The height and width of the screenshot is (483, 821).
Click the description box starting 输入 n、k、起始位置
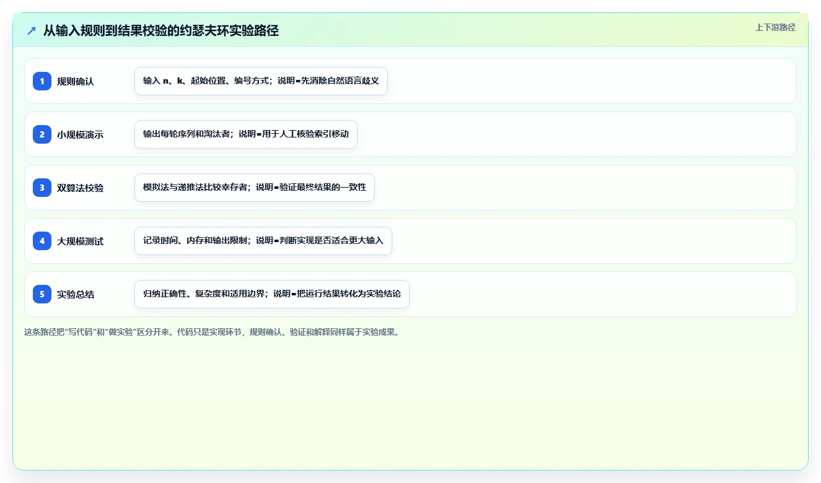pos(261,81)
